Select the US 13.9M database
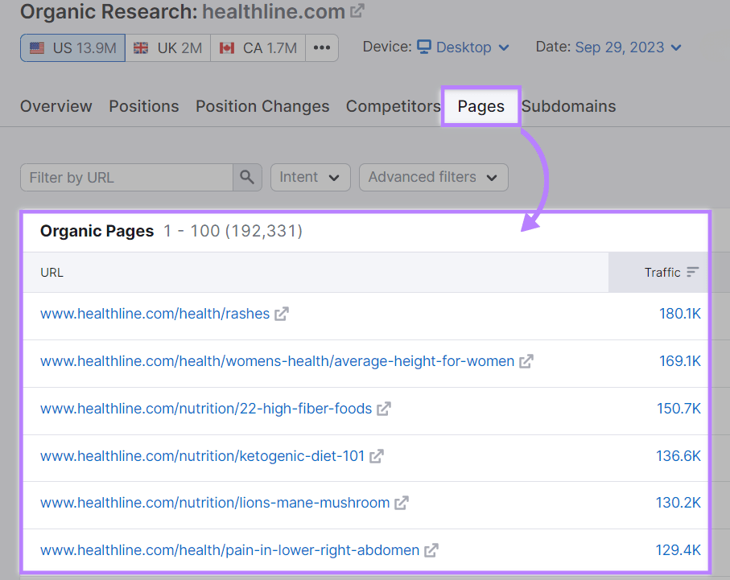 tap(72, 48)
